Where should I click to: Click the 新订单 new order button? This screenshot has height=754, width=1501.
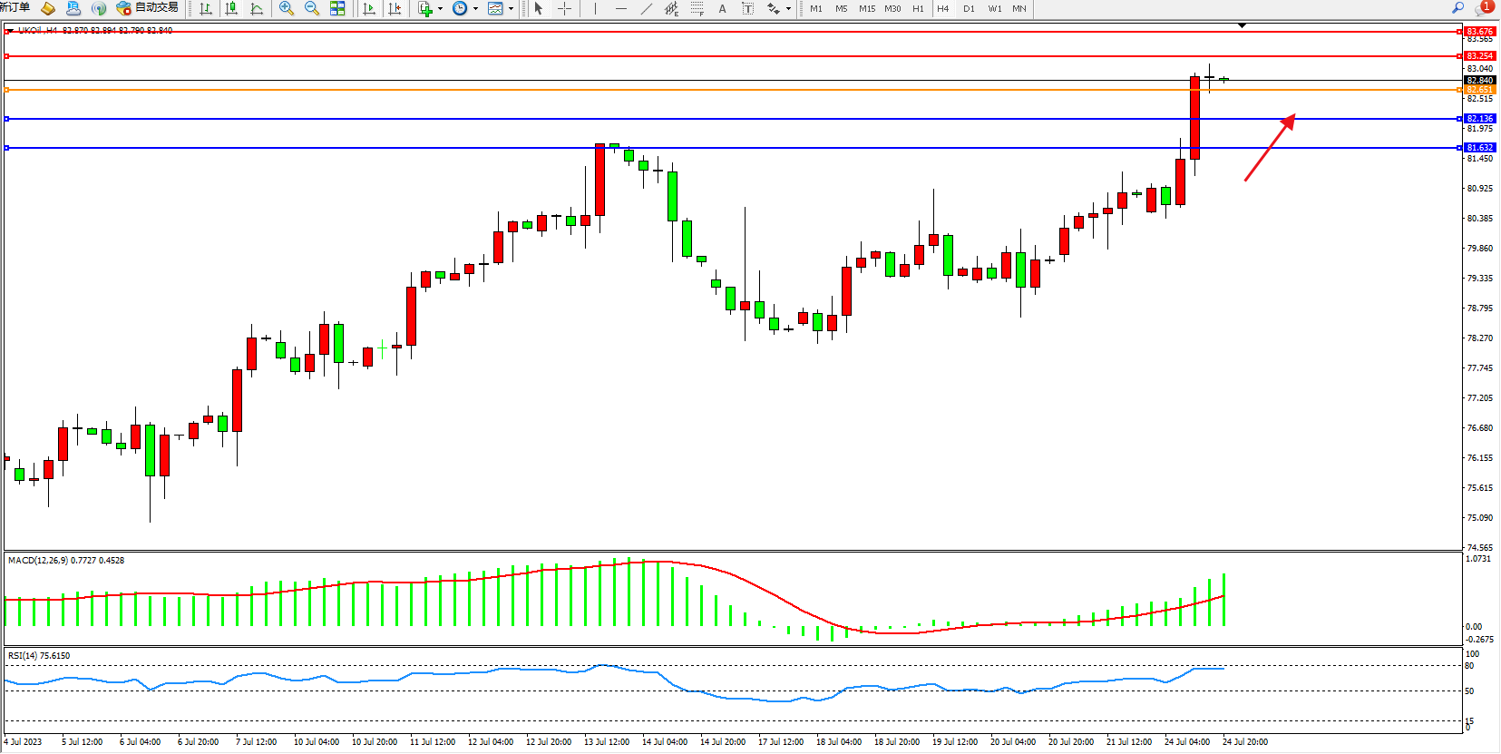(15, 7)
